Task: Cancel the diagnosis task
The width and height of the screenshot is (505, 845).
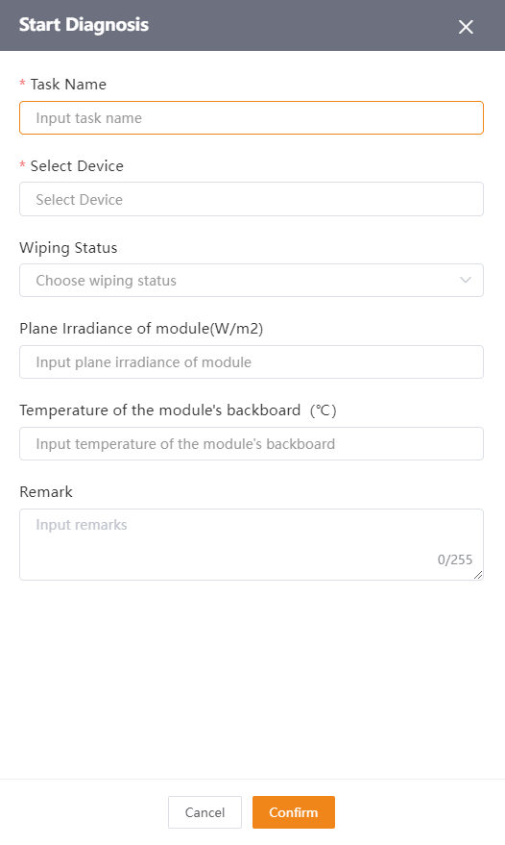Action: point(204,812)
